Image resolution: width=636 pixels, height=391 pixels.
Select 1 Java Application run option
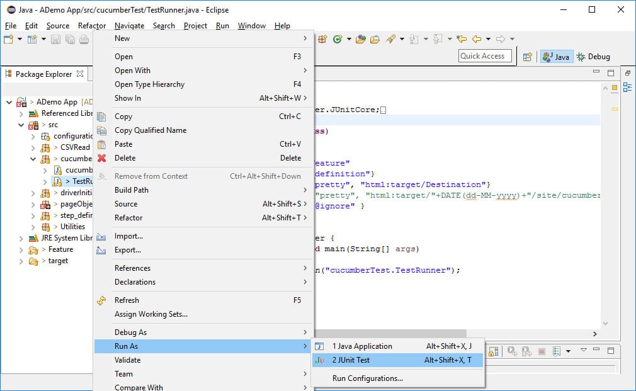(x=397, y=346)
